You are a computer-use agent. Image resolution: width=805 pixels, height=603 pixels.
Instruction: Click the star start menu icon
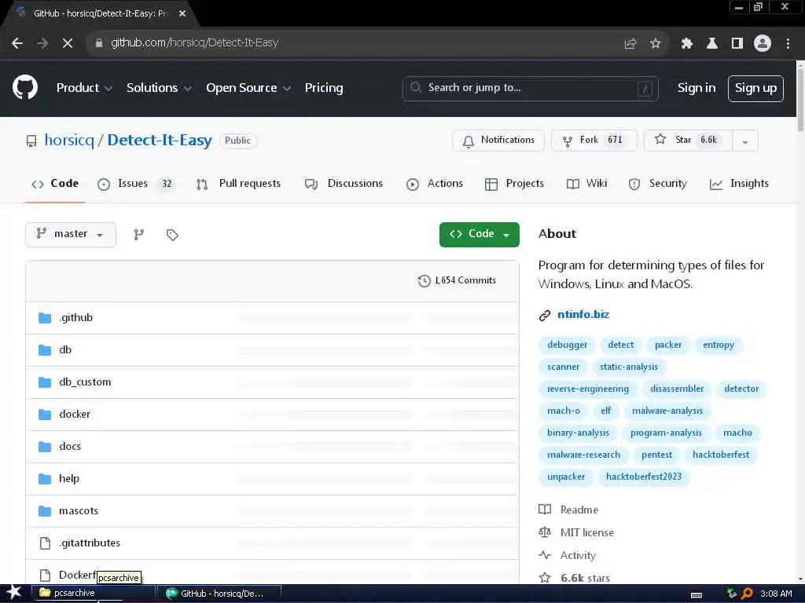(13, 593)
